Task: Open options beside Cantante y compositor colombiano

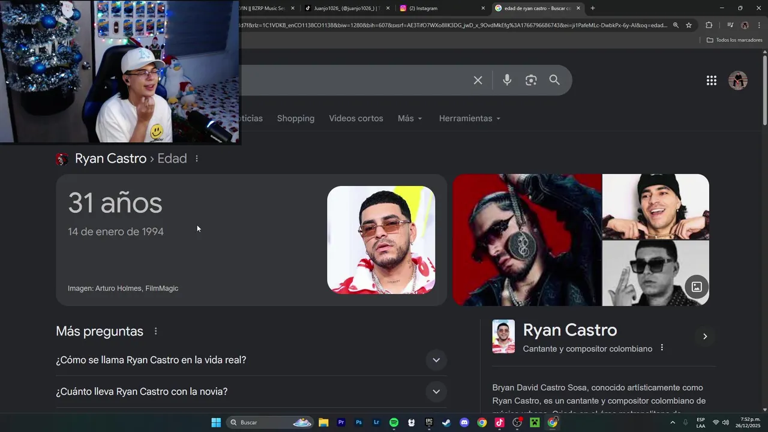Action: tap(662, 347)
